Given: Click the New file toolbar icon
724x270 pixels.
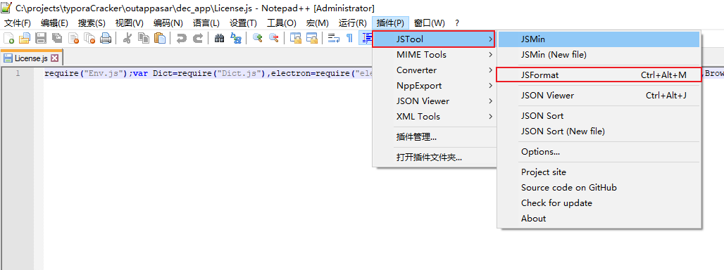Looking at the screenshot, I should coord(8,38).
